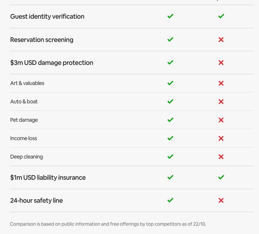This screenshot has height=234, width=259.
Task: Select the $1m USD liability insurance heading
Action: click(48, 177)
